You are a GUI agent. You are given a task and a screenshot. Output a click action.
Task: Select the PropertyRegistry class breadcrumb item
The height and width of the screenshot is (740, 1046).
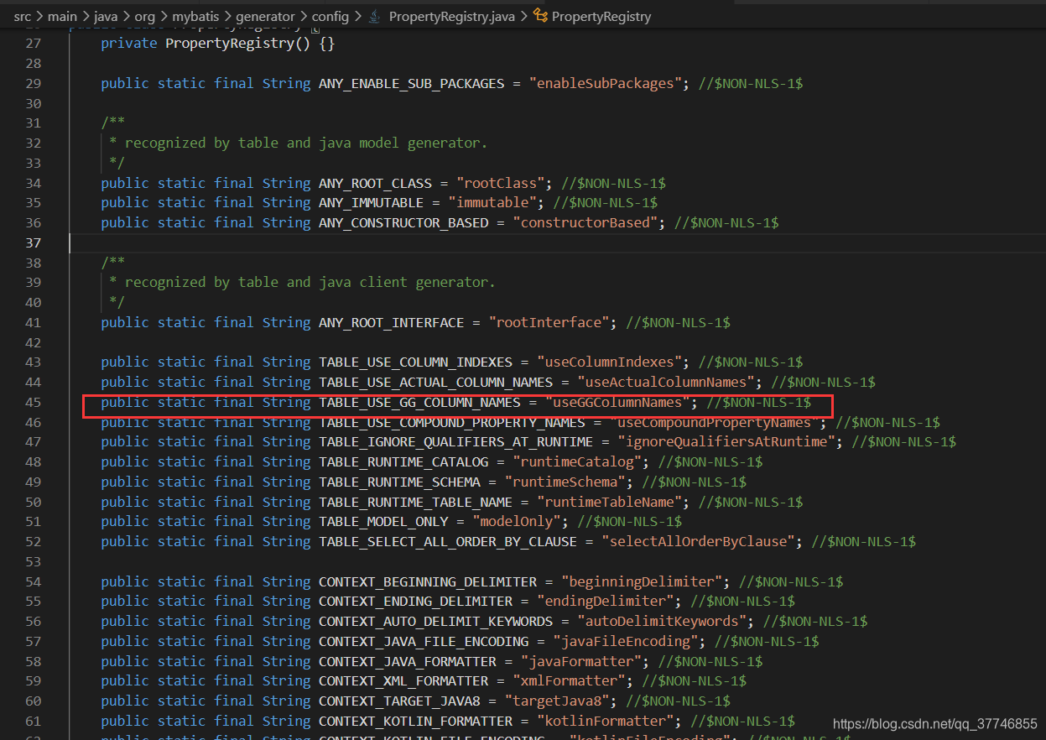coord(601,16)
